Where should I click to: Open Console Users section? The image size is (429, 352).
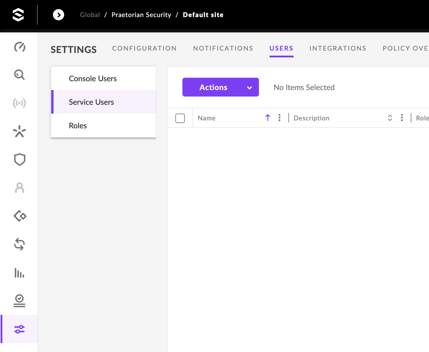click(x=104, y=79)
